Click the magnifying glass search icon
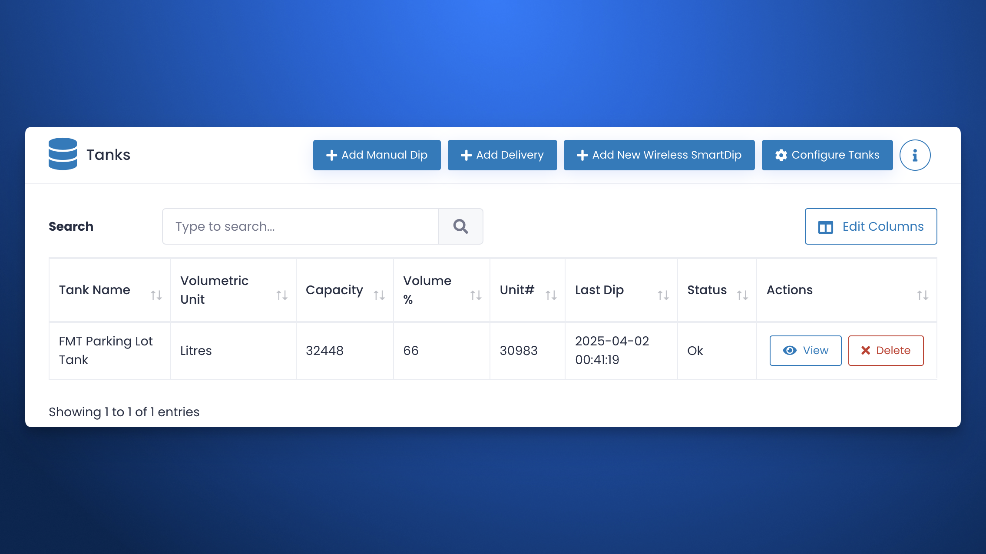986x554 pixels. click(x=460, y=226)
